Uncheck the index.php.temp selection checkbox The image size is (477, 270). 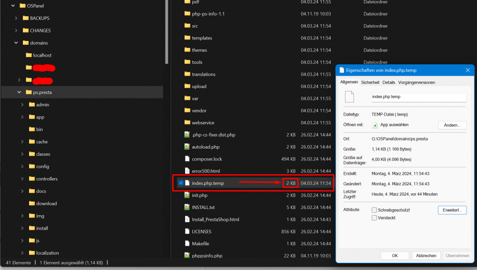point(181,183)
